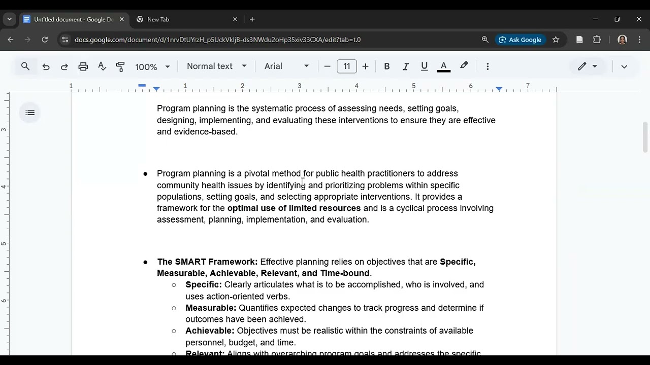Click the font size field showing 11
The width and height of the screenshot is (650, 365).
[347, 66]
